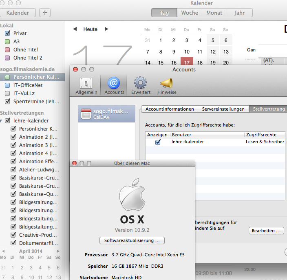Enable the IT-OfficeNet calendar
The image size is (287, 280).
[7, 85]
